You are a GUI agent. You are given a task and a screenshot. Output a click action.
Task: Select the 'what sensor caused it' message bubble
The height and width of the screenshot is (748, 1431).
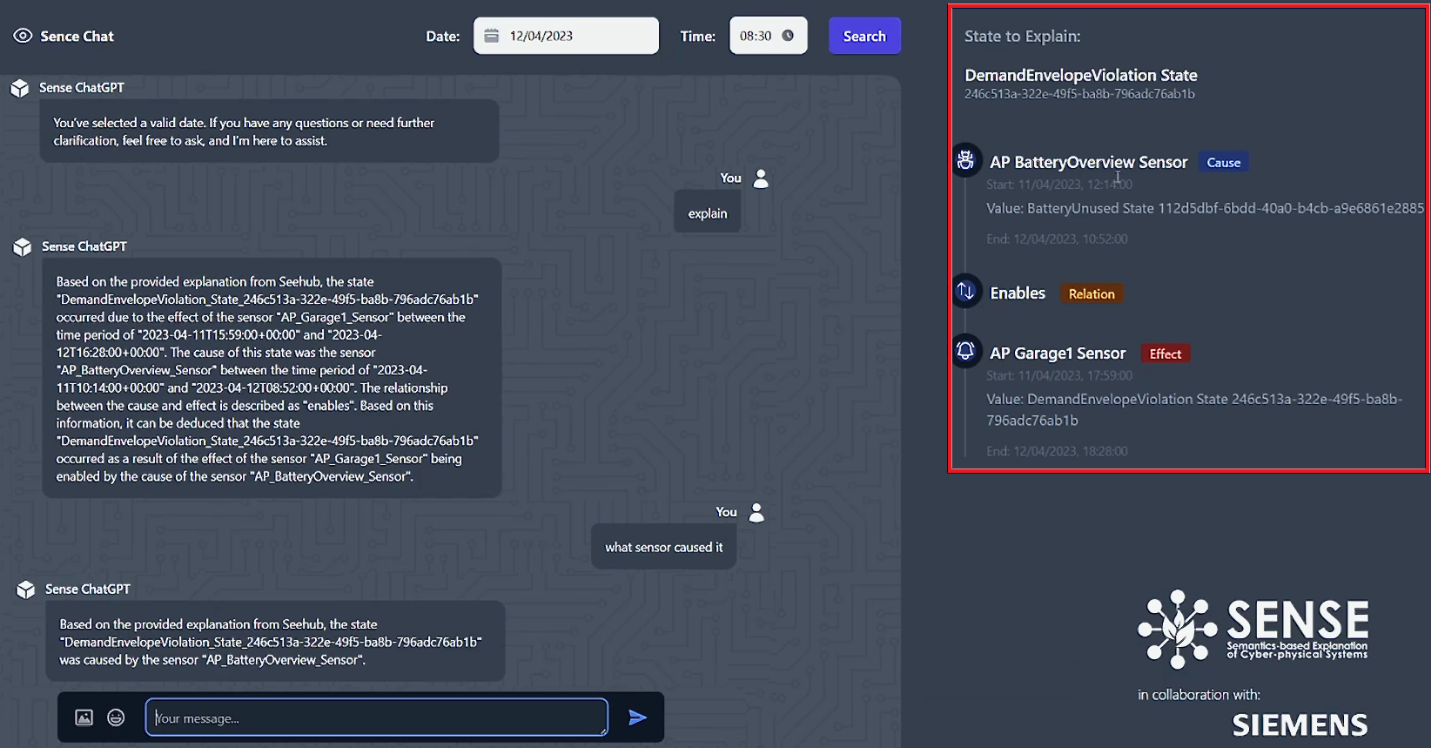click(x=663, y=547)
